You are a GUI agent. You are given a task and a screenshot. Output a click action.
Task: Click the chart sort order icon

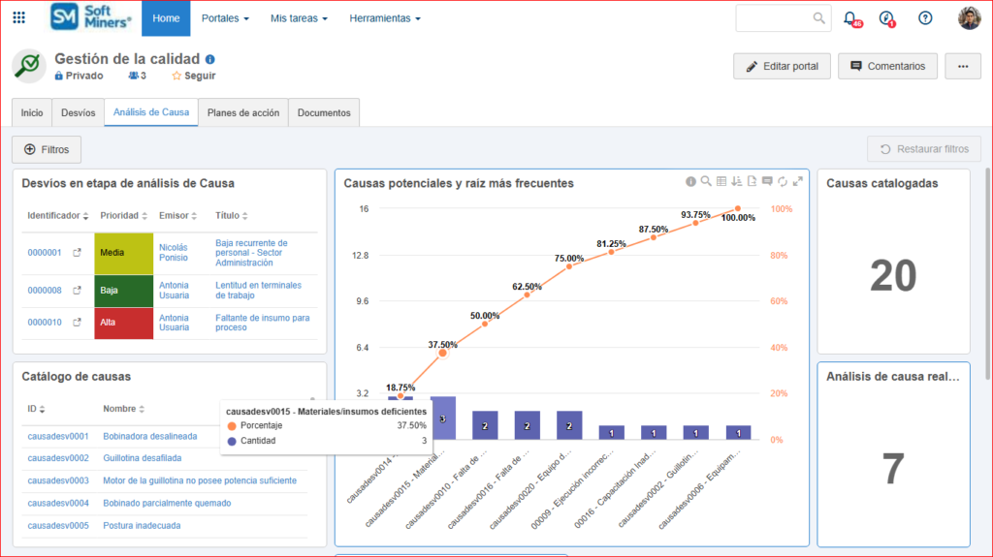tap(737, 181)
